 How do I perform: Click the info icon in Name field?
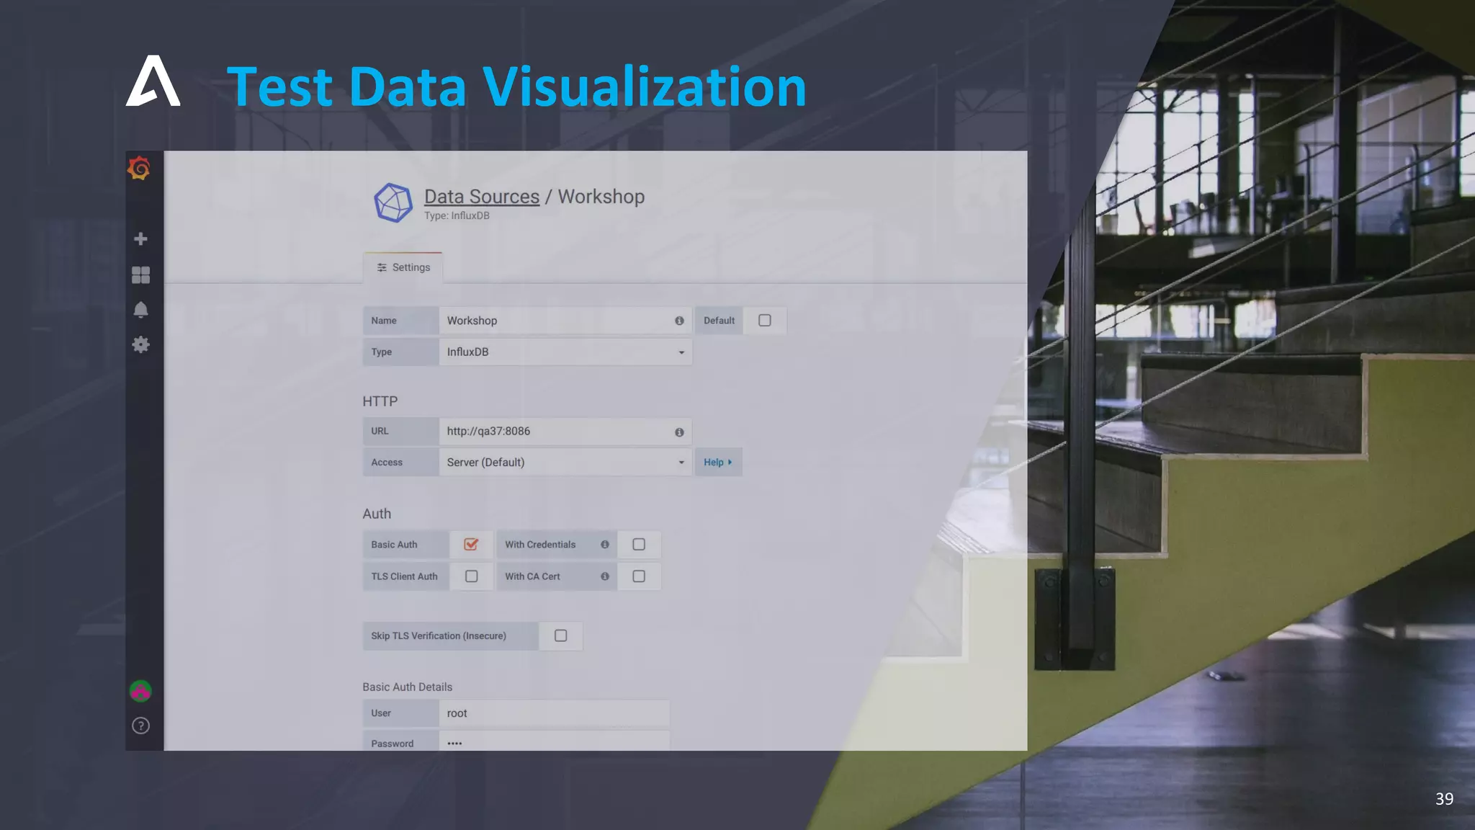(679, 321)
